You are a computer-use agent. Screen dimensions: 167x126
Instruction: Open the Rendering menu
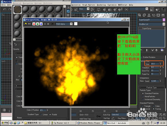[101, 5]
